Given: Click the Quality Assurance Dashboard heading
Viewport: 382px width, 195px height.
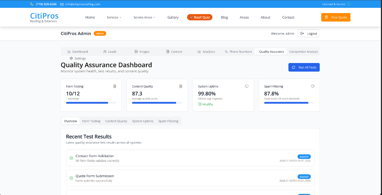Looking at the screenshot, I should click(106, 65).
